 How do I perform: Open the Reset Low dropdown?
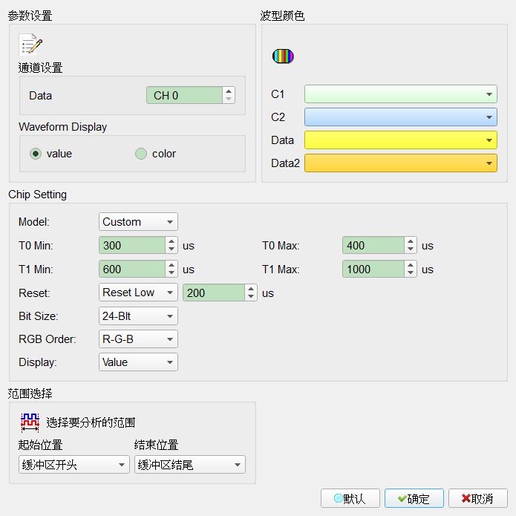coord(138,293)
